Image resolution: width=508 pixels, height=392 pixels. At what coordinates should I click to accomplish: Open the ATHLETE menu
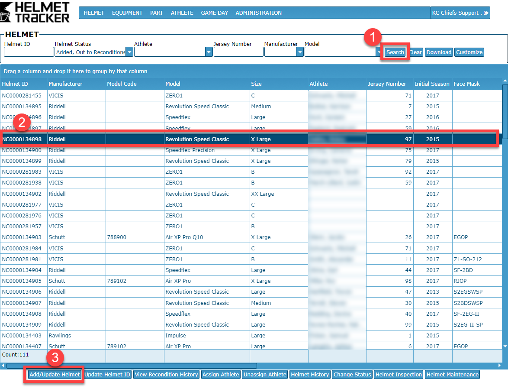182,13
